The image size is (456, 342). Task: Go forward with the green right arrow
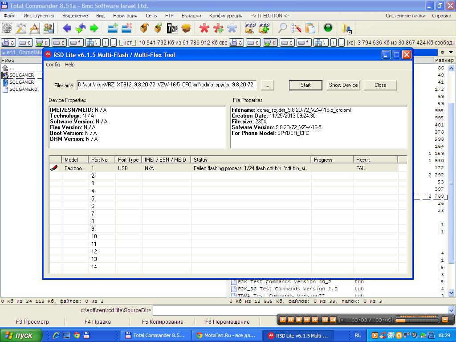coord(94,28)
